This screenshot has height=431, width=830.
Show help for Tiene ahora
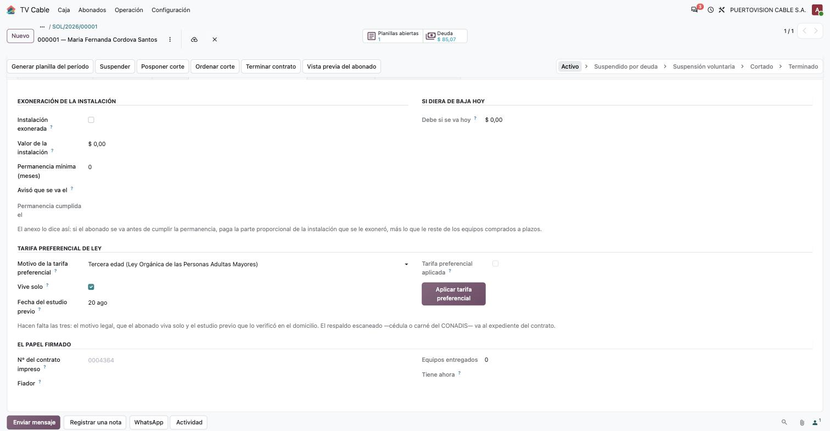coord(459,373)
